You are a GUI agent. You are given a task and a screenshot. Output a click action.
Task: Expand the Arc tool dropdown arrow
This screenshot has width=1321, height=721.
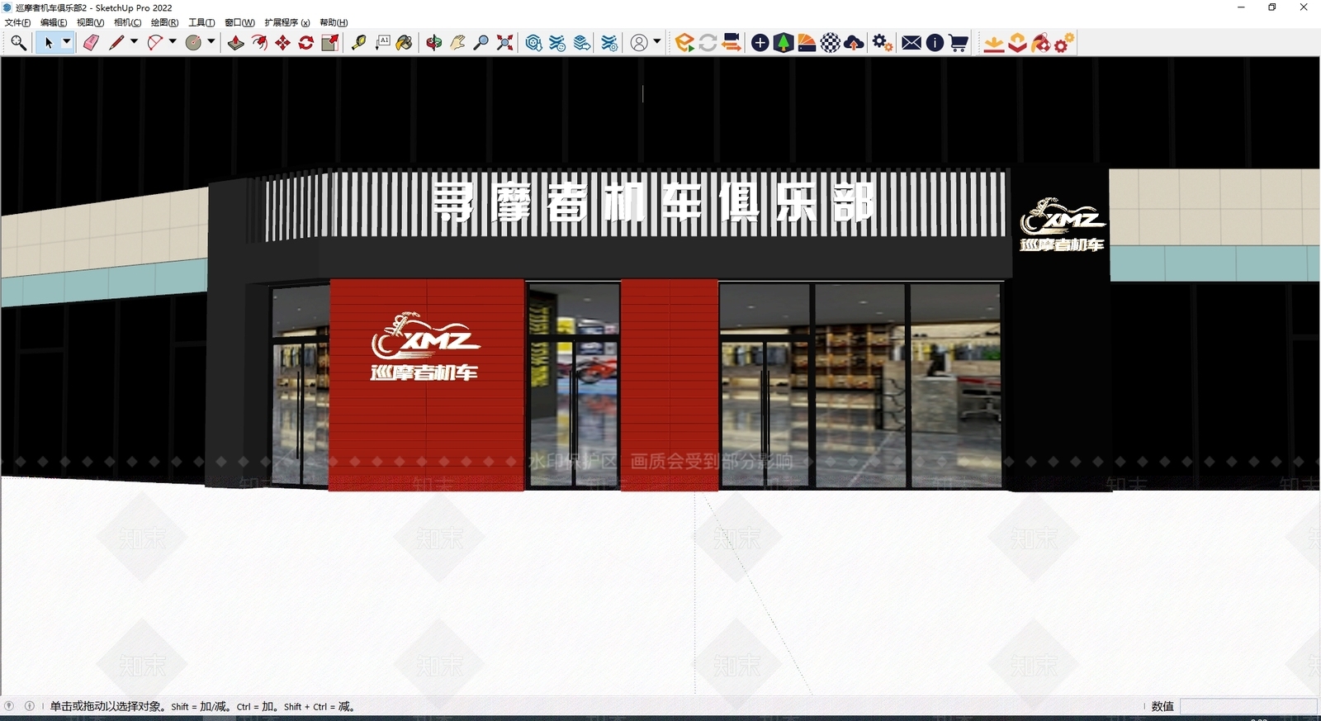click(x=173, y=42)
